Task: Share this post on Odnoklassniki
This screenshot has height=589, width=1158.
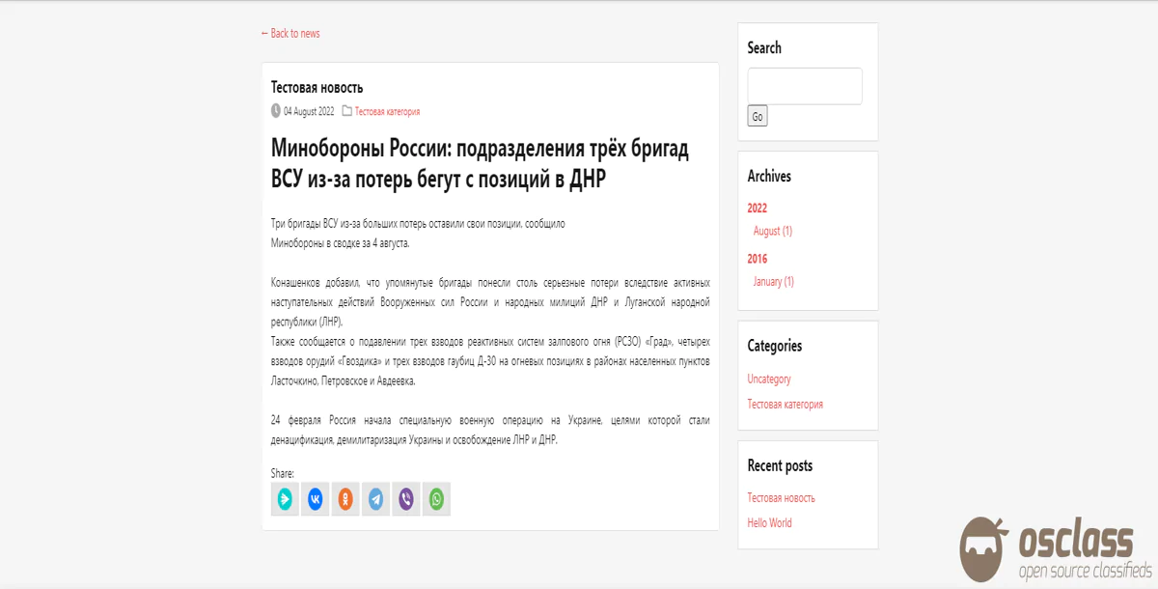Action: click(x=345, y=499)
